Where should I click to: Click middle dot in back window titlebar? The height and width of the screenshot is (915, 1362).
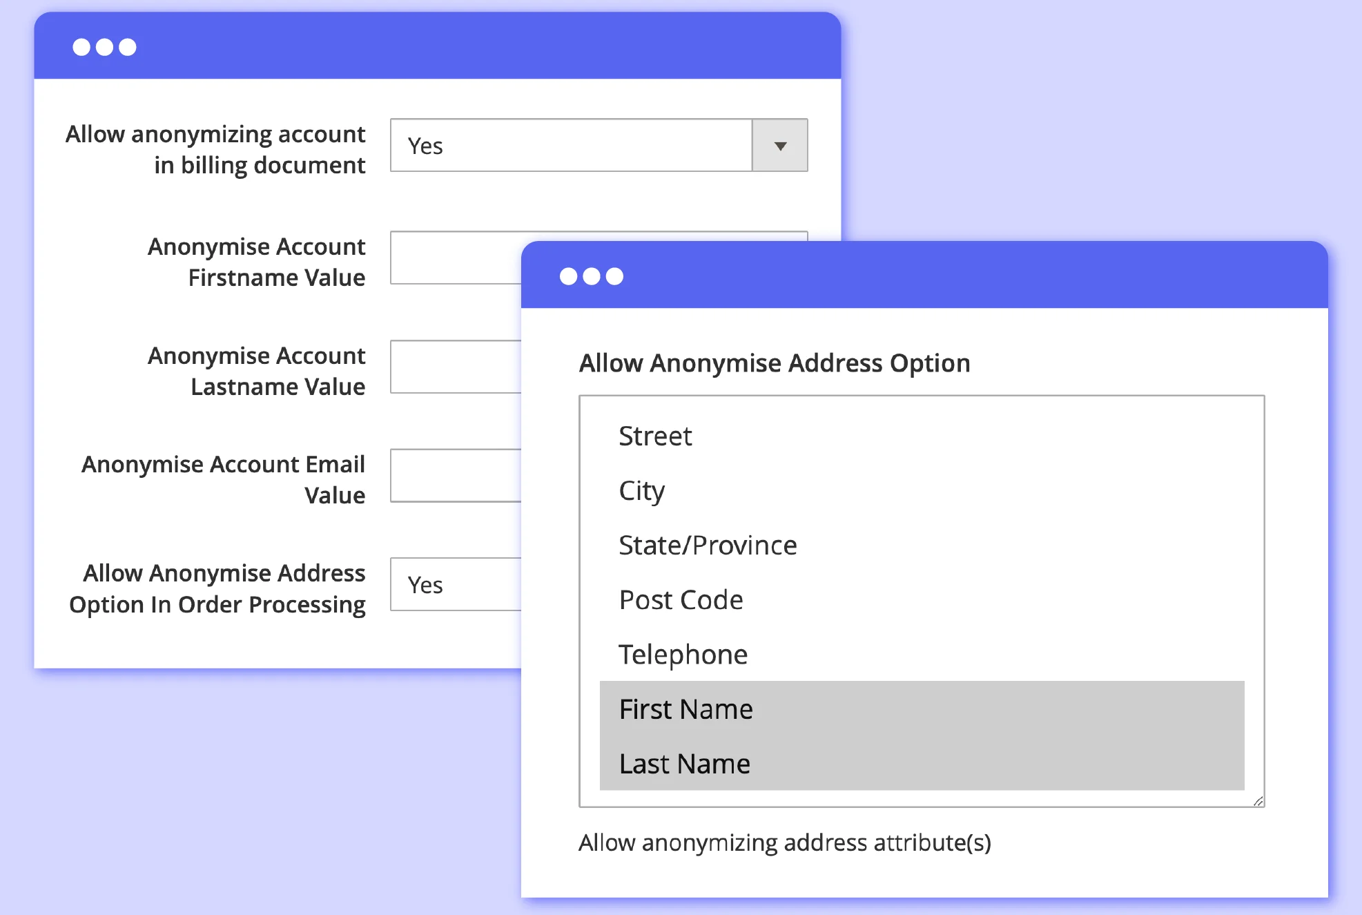pyautogui.click(x=104, y=47)
